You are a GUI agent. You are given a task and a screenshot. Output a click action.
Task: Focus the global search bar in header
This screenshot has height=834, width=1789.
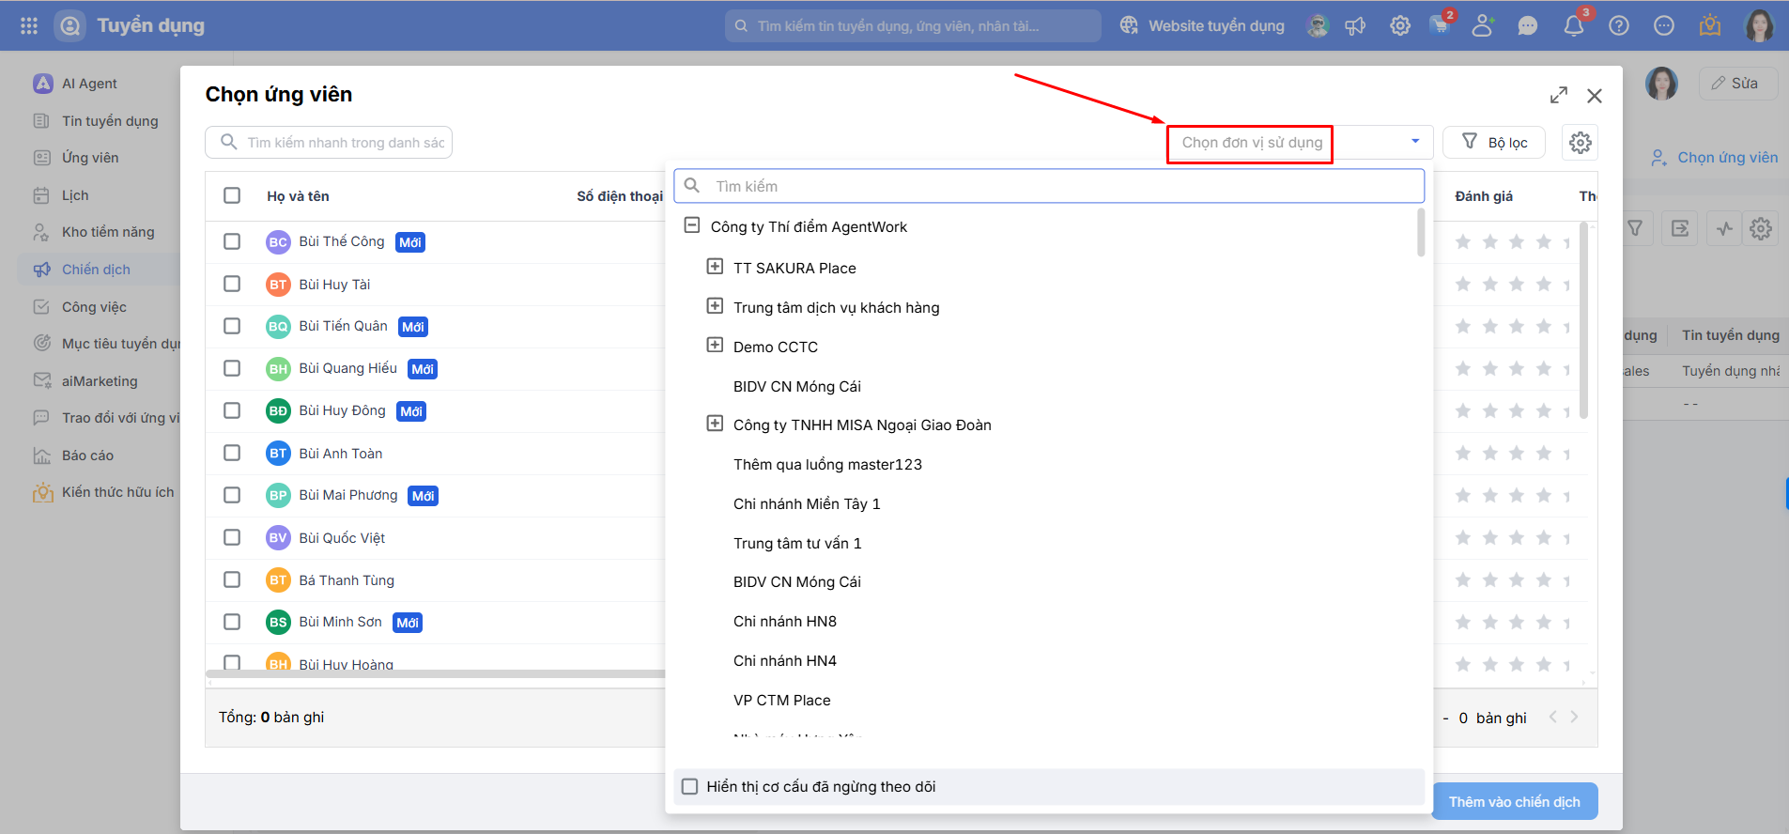point(913,25)
